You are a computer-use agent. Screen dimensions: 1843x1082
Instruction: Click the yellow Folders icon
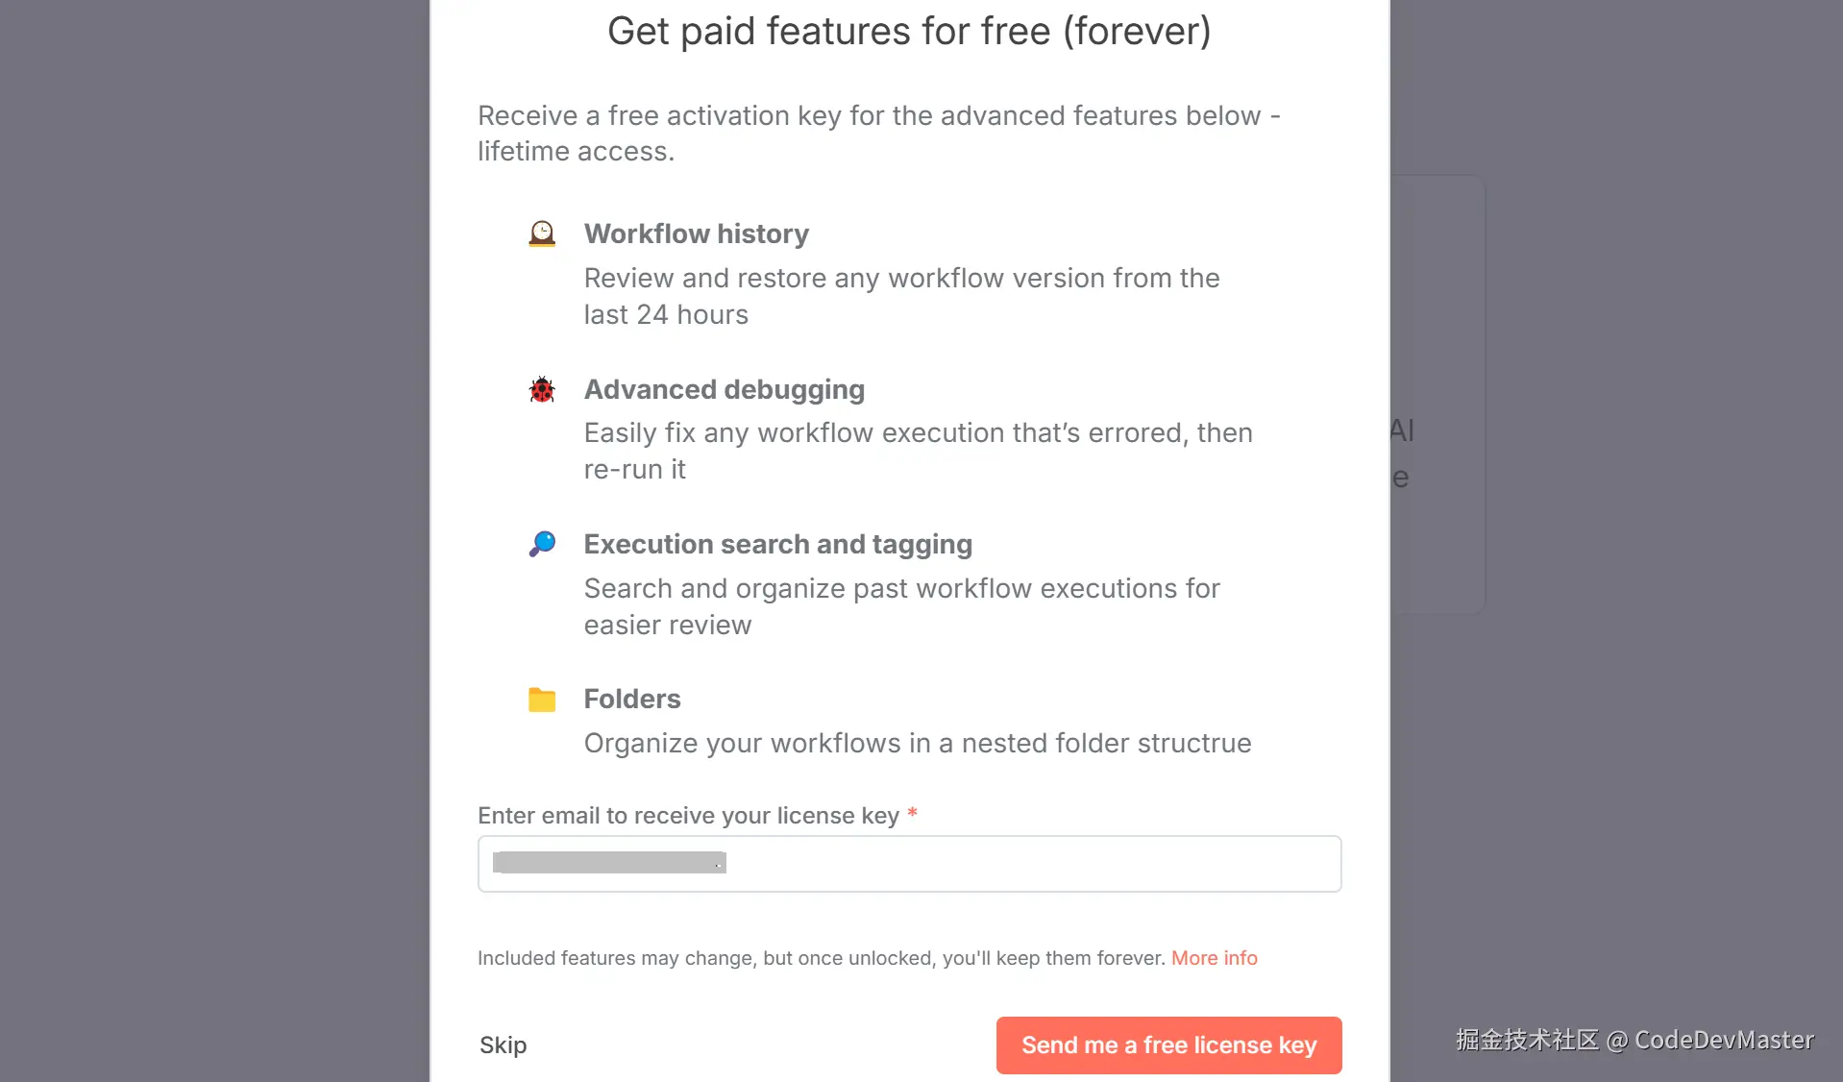542,700
